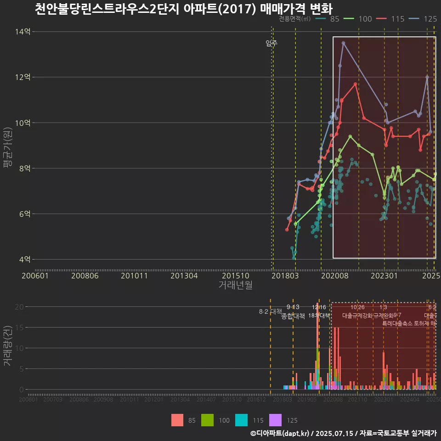Click the 14억 y-axis label
This screenshot has width=441, height=441.
point(23,32)
